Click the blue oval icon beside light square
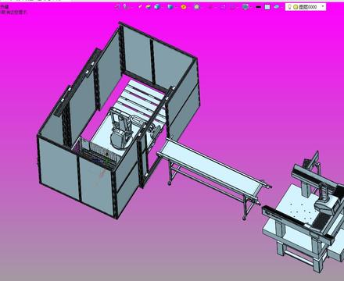 pos(277,7)
